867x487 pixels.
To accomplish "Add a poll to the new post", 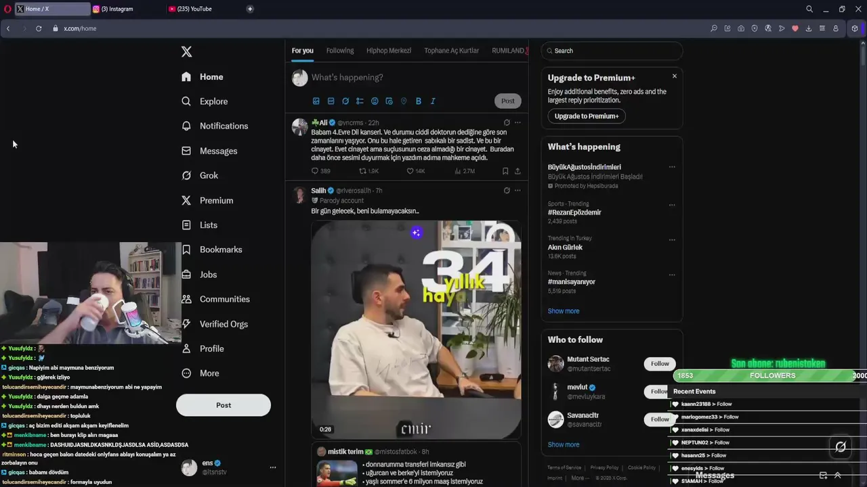I will (360, 101).
